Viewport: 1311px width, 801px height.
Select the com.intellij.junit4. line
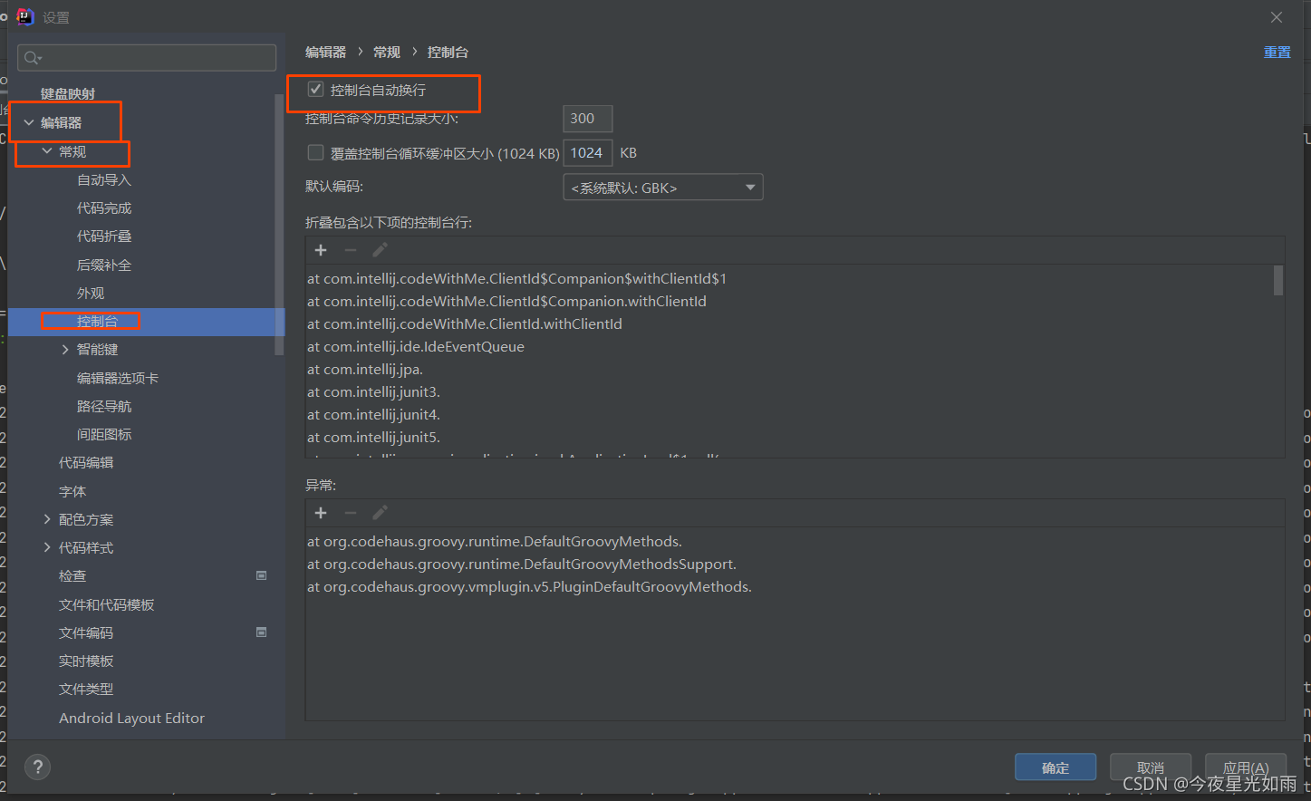(373, 415)
